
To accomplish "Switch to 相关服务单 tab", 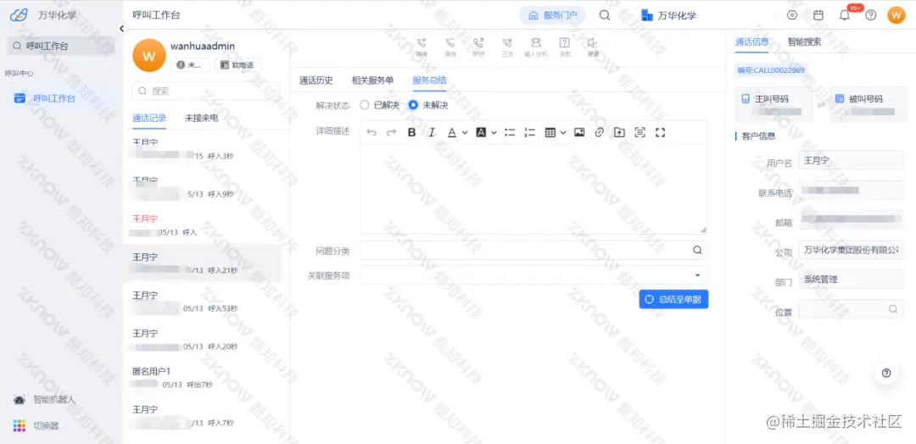I will 372,80.
